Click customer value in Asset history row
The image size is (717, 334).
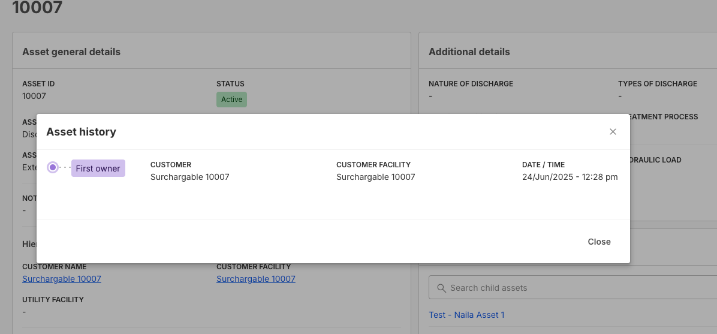click(189, 177)
